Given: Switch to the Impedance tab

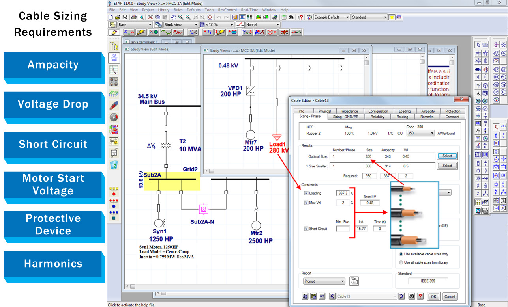Looking at the screenshot, I should pos(350,111).
